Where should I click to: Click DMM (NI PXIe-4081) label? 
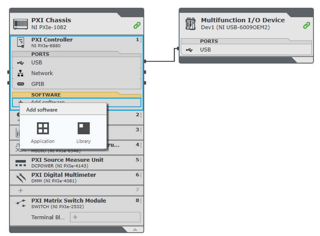pyautogui.click(x=54, y=181)
